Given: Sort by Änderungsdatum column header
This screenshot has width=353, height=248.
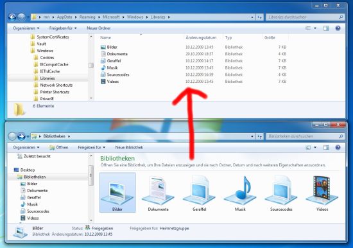Looking at the screenshot, I should (x=201, y=38).
